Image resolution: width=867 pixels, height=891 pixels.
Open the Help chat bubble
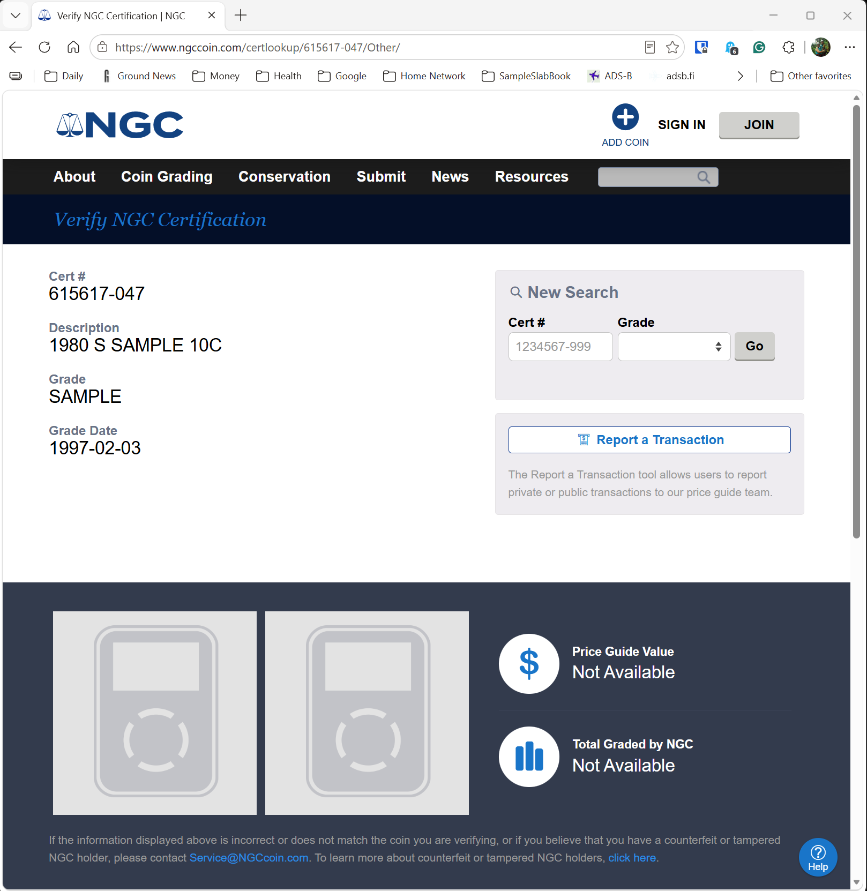pos(818,857)
